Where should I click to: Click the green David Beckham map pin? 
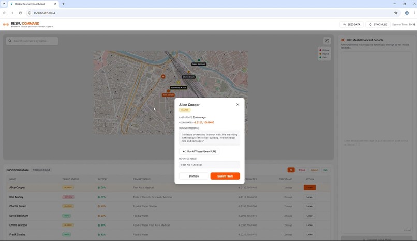pyautogui.click(x=199, y=60)
